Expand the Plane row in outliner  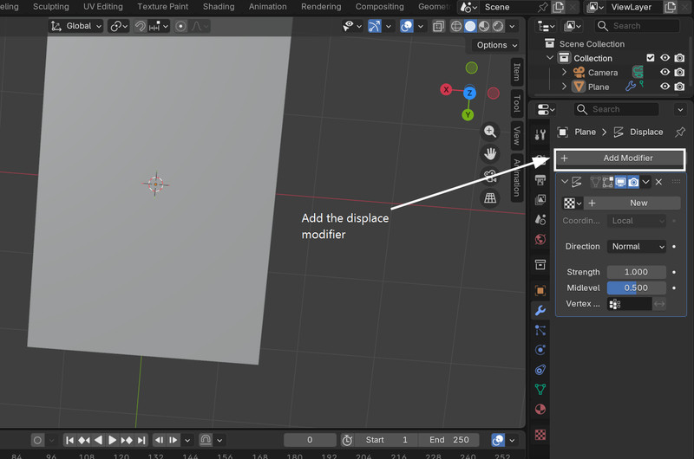point(564,87)
